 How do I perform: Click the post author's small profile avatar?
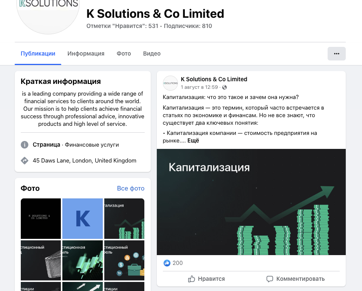click(x=170, y=83)
